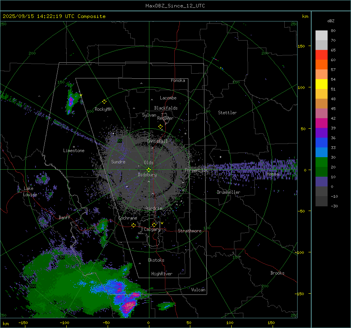
Task: Click the Stettler label
Action: coord(227,113)
